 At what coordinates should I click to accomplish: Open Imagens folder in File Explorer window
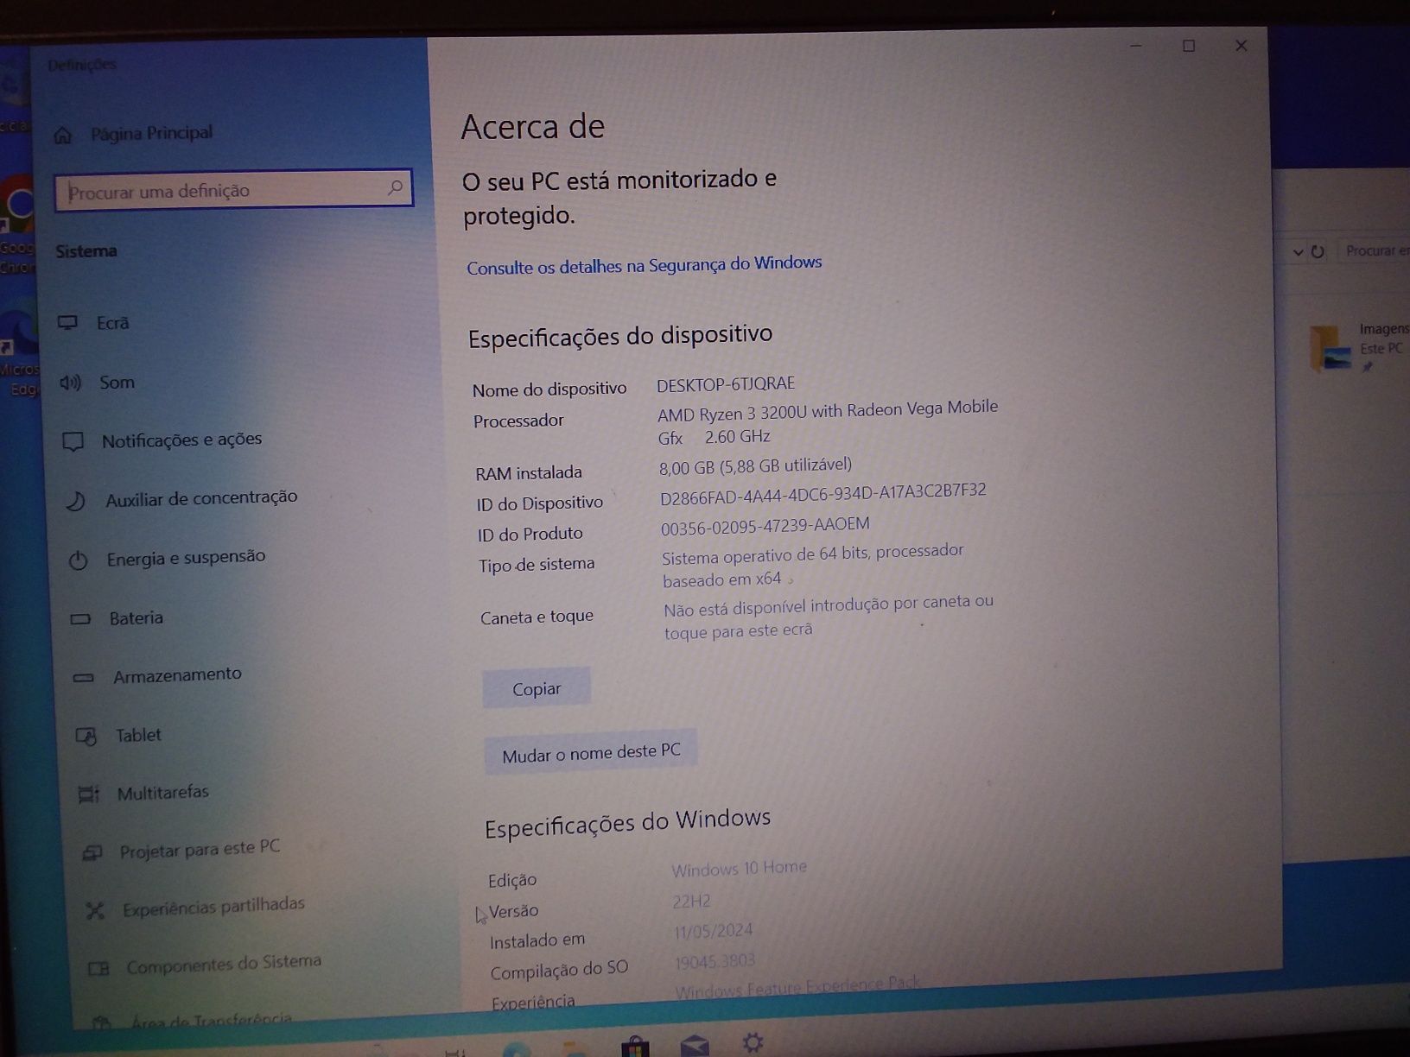[x=1358, y=347]
